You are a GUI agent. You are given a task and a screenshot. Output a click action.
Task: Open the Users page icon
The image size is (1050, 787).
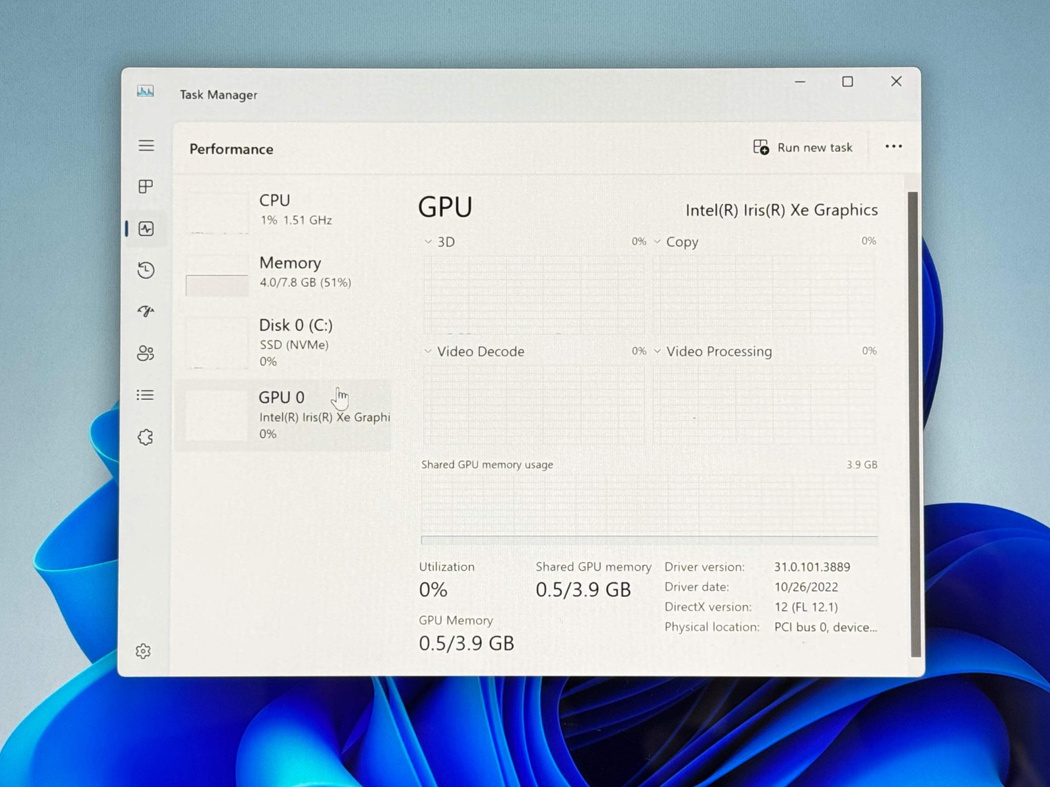[146, 353]
